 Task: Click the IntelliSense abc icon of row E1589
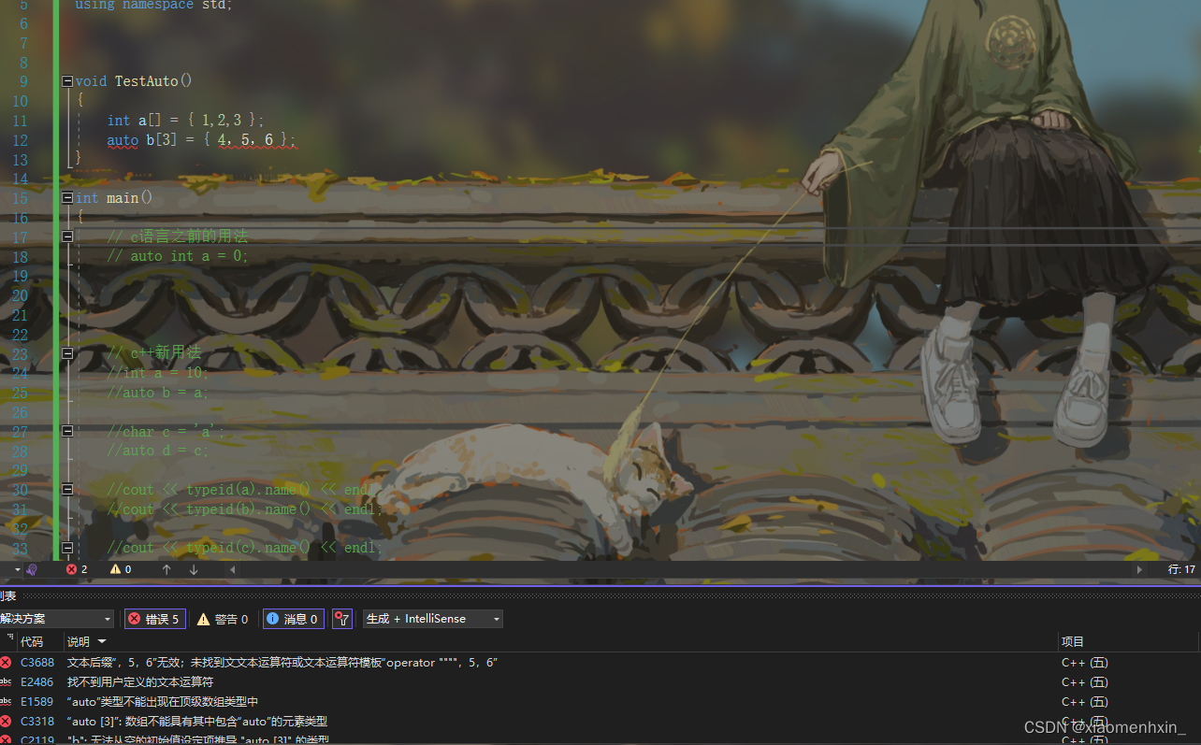(6, 702)
